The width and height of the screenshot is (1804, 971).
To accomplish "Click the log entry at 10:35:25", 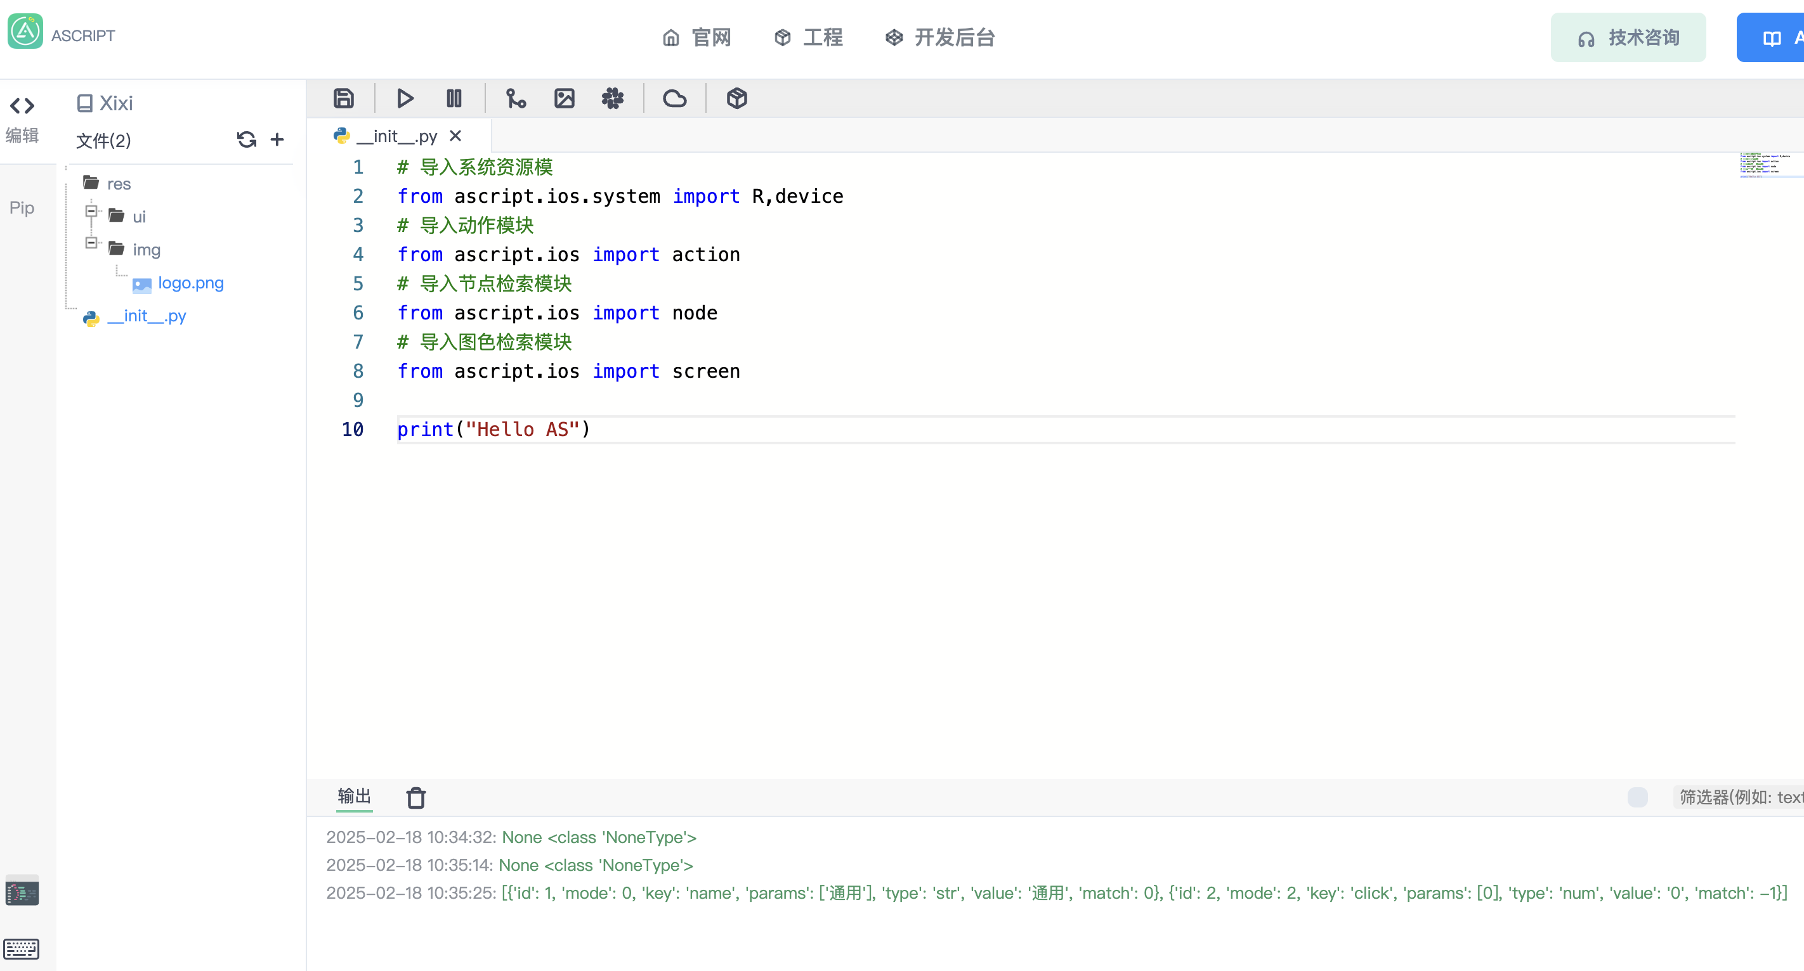I will tap(1057, 893).
